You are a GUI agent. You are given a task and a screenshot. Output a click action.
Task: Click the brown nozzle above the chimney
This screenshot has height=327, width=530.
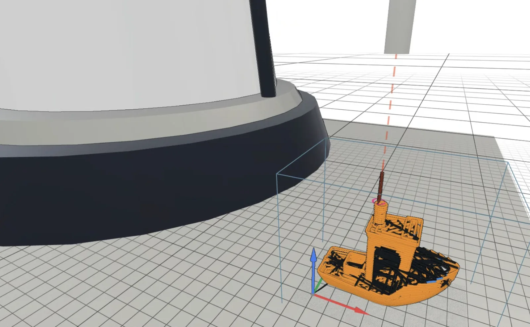pyautogui.click(x=381, y=187)
